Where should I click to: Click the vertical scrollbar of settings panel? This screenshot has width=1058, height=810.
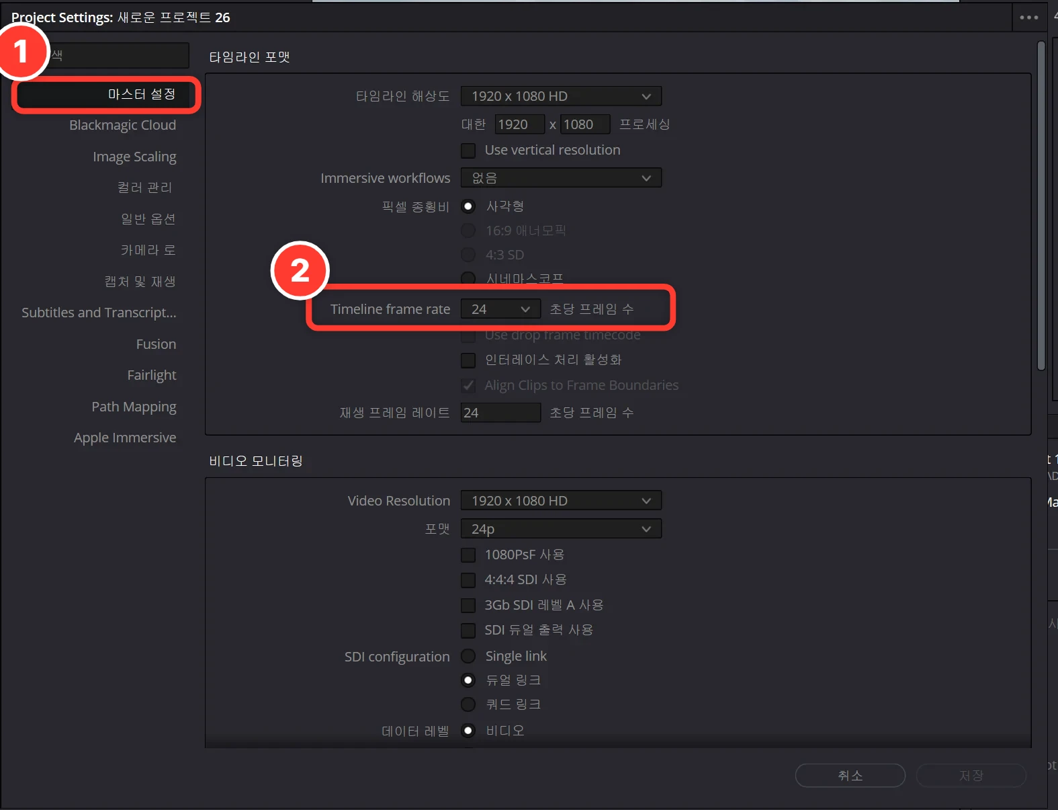1041,206
